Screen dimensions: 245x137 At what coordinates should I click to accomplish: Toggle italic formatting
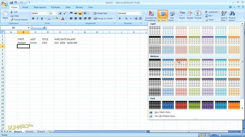click(x=38, y=19)
